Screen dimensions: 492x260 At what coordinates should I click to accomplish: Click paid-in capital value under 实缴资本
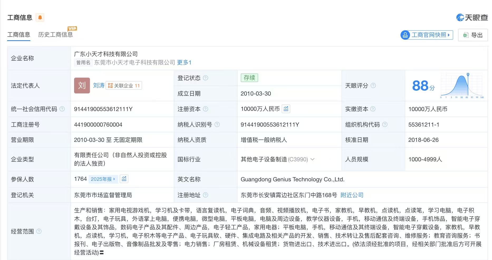point(428,109)
